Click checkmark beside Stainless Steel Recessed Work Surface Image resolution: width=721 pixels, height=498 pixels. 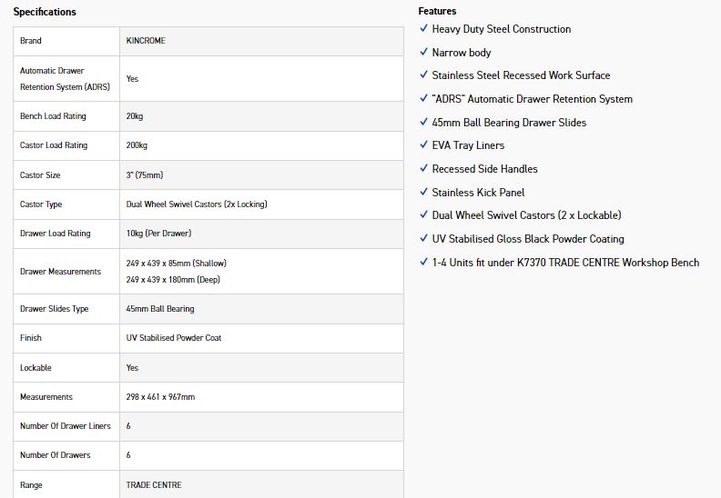tap(423, 75)
